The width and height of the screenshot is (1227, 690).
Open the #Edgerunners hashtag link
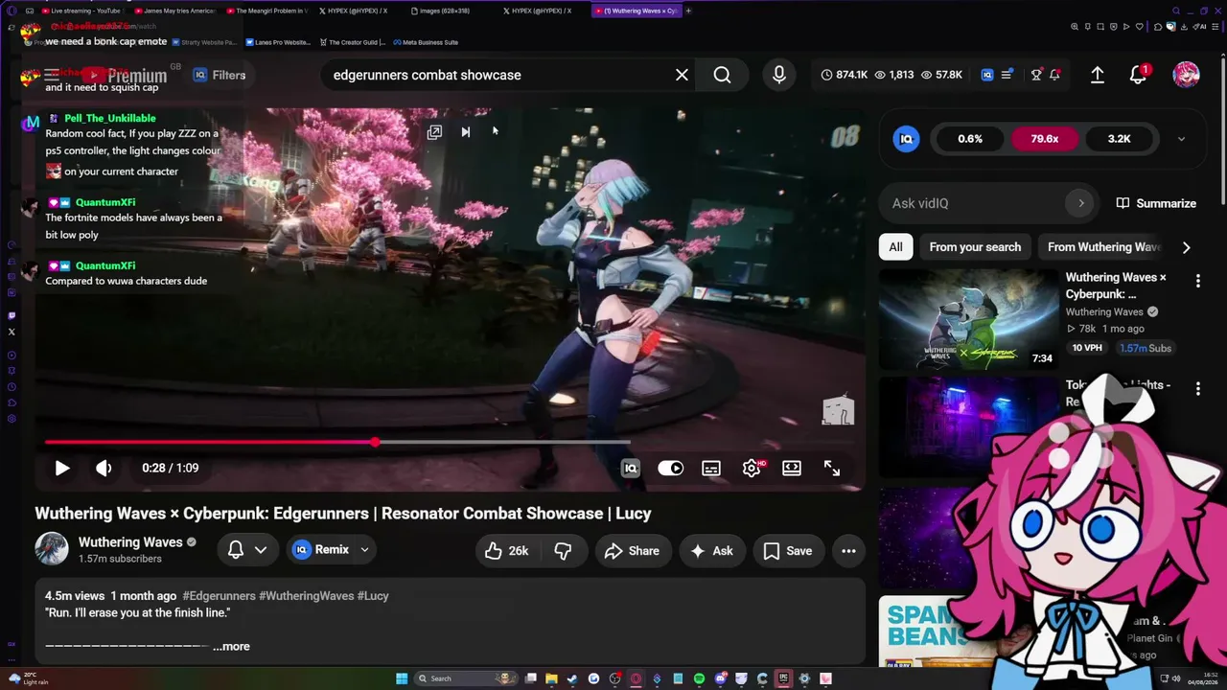click(219, 595)
